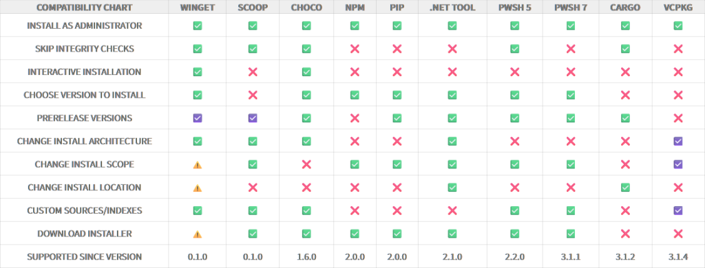Click WinGet Change Install Scope warning icon
The height and width of the screenshot is (268, 705).
198,165
